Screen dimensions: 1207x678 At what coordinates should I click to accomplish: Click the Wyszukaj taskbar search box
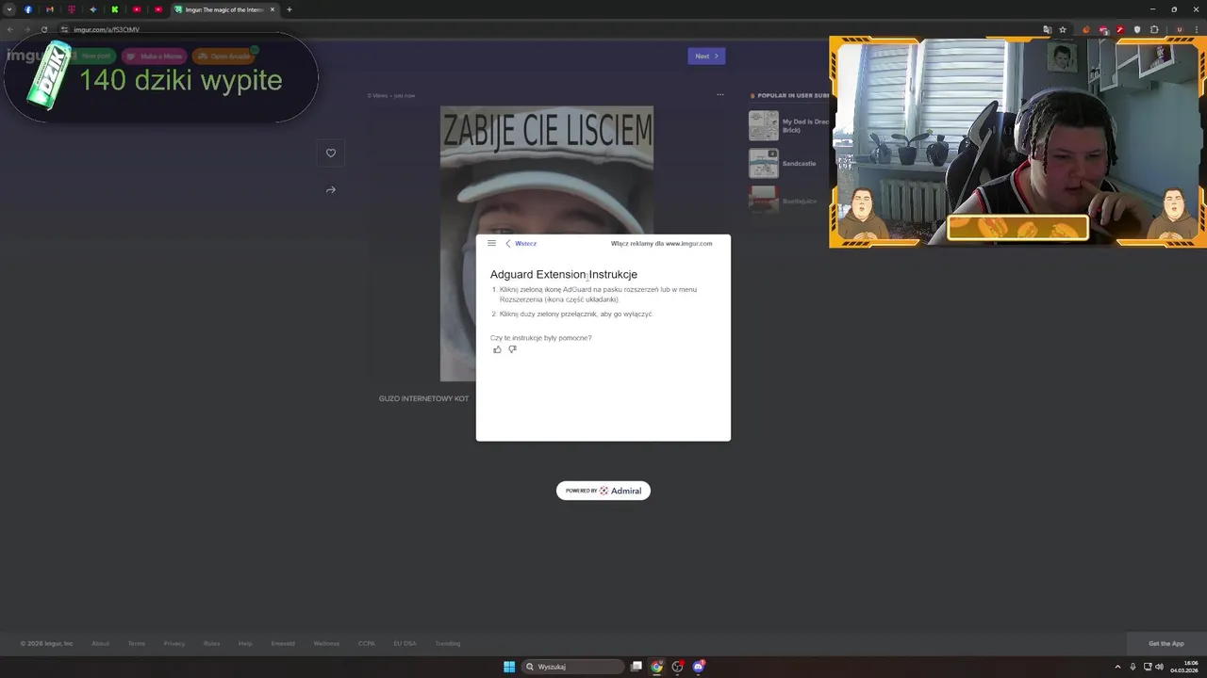573,667
